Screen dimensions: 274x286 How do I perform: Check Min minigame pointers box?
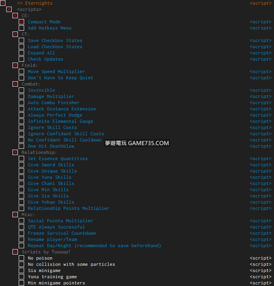[21, 283]
